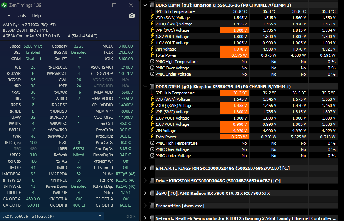Click the clock icon for DIMM #3 PMIC High Temperature
Screen dimensions: 344x221
click(152, 143)
